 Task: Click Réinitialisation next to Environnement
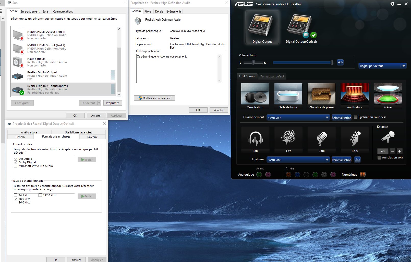click(342, 118)
